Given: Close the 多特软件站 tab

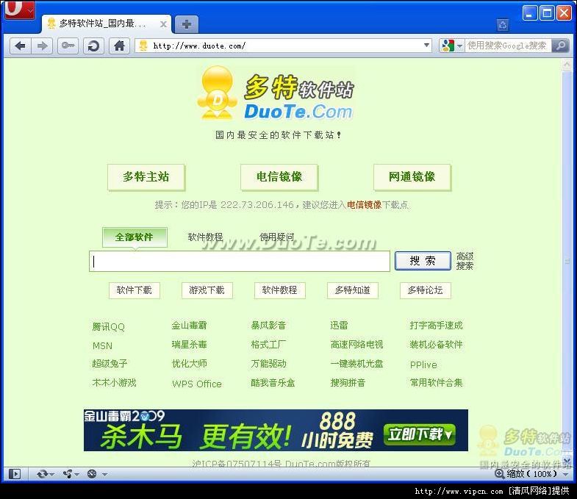Looking at the screenshot, I should [x=163, y=24].
